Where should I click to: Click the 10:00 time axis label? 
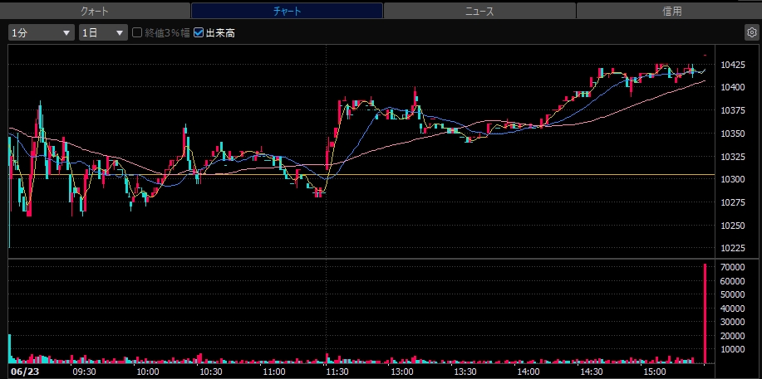tap(147, 372)
